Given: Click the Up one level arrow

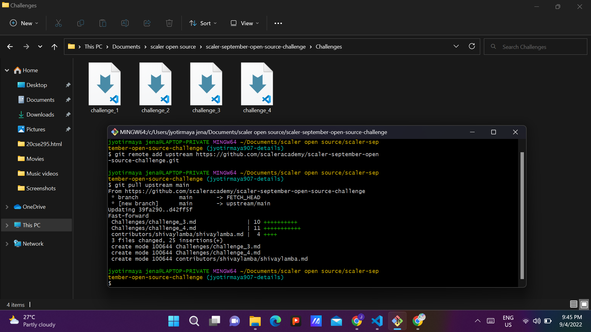Looking at the screenshot, I should (54, 47).
